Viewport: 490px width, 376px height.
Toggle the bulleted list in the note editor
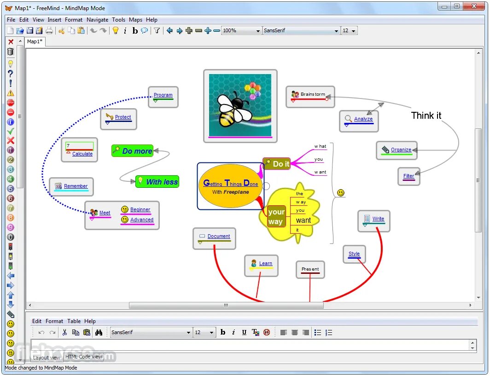tap(317, 333)
